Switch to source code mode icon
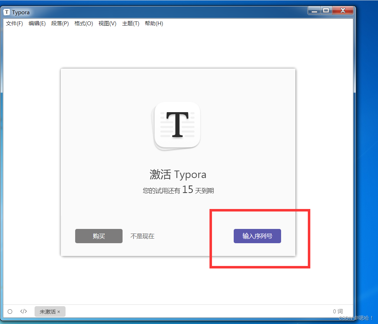 click(x=24, y=311)
